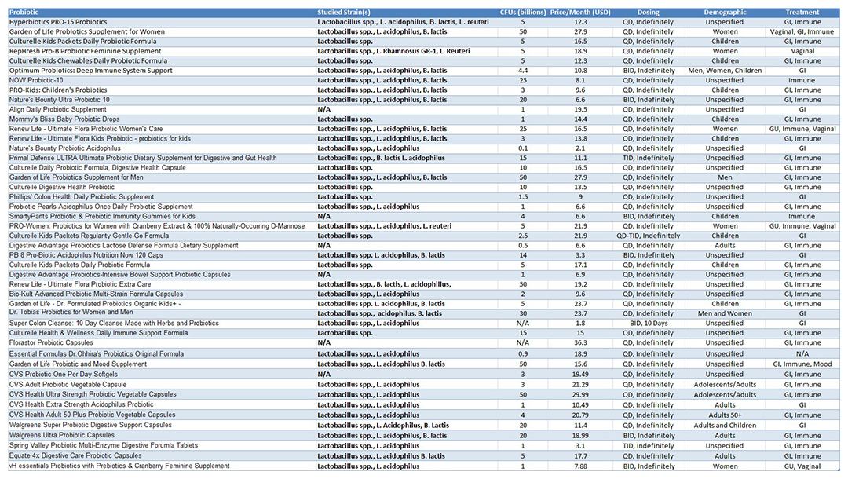The image size is (848, 479).
Task: Click CVS Health Ultra Strength Probiotic Vegetable Capsules
Action: (93, 395)
